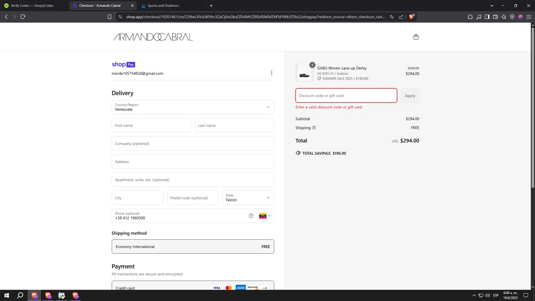Screen dimensions: 535x301
Task: Expand the Country/Region dropdown
Action: coord(193,107)
